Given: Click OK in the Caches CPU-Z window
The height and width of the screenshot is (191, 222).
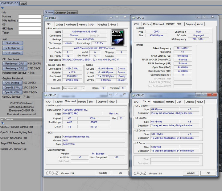Looking at the screenshot, I should (208, 173).
